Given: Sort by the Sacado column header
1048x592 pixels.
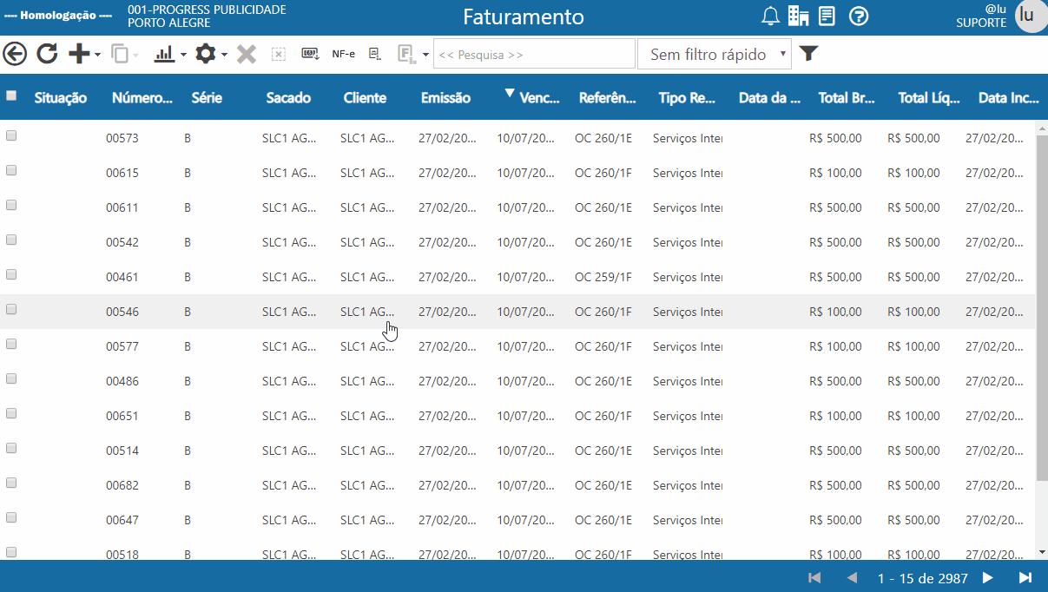Looking at the screenshot, I should click(x=288, y=98).
